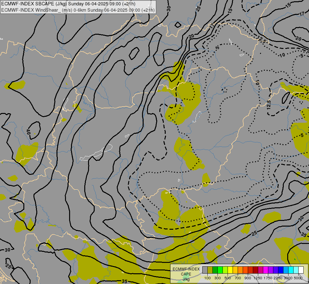Click the WindShear 0-6km header line
Screen dimensions: 309x284
pos(78,10)
